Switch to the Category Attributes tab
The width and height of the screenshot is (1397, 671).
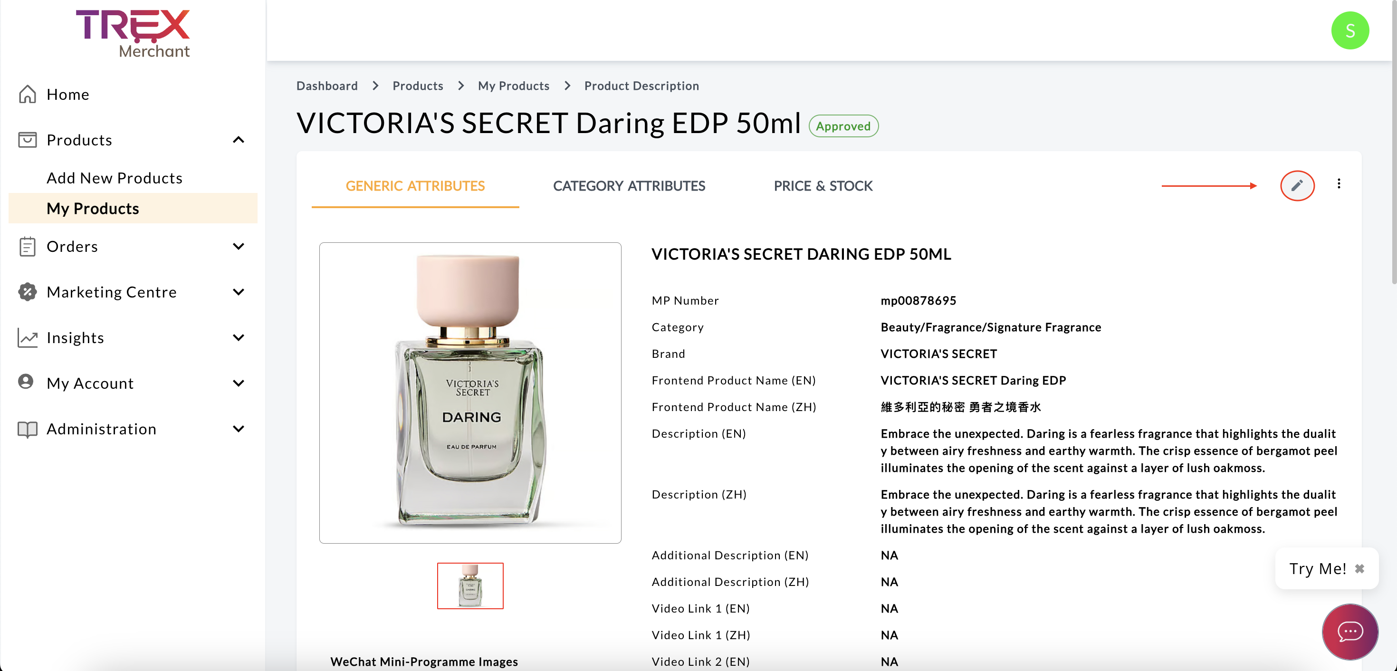(x=629, y=186)
